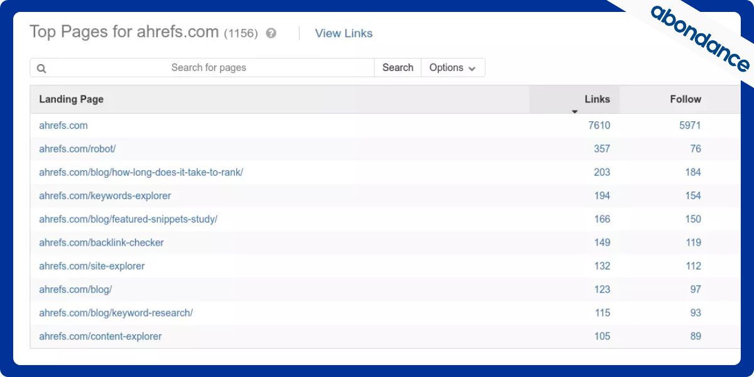Open the ahrefs.com/blog/ link
Image resolution: width=754 pixels, height=377 pixels.
coord(75,290)
